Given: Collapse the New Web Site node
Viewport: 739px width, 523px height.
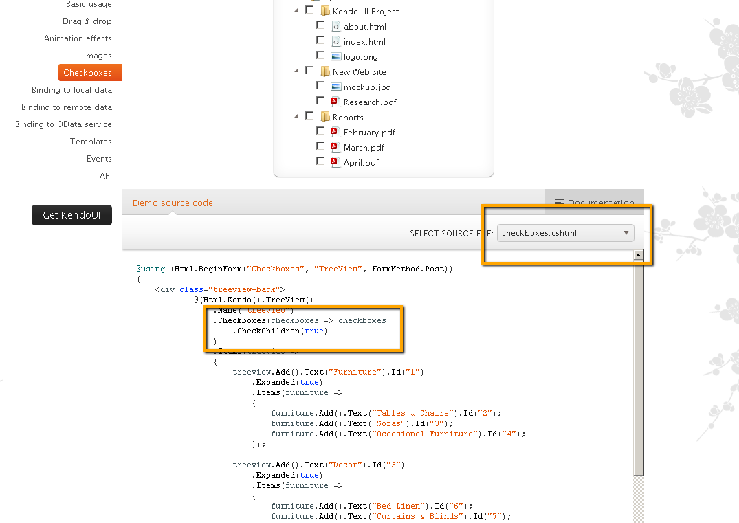Looking at the screenshot, I should pyautogui.click(x=296, y=70).
